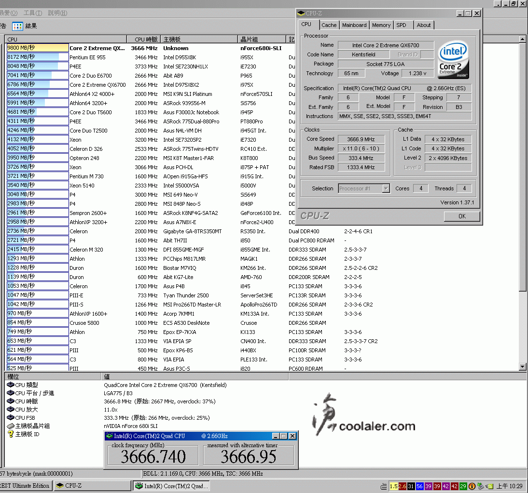The image size is (528, 493).
Task: Click OK button in CPU-Z
Action: (462, 216)
